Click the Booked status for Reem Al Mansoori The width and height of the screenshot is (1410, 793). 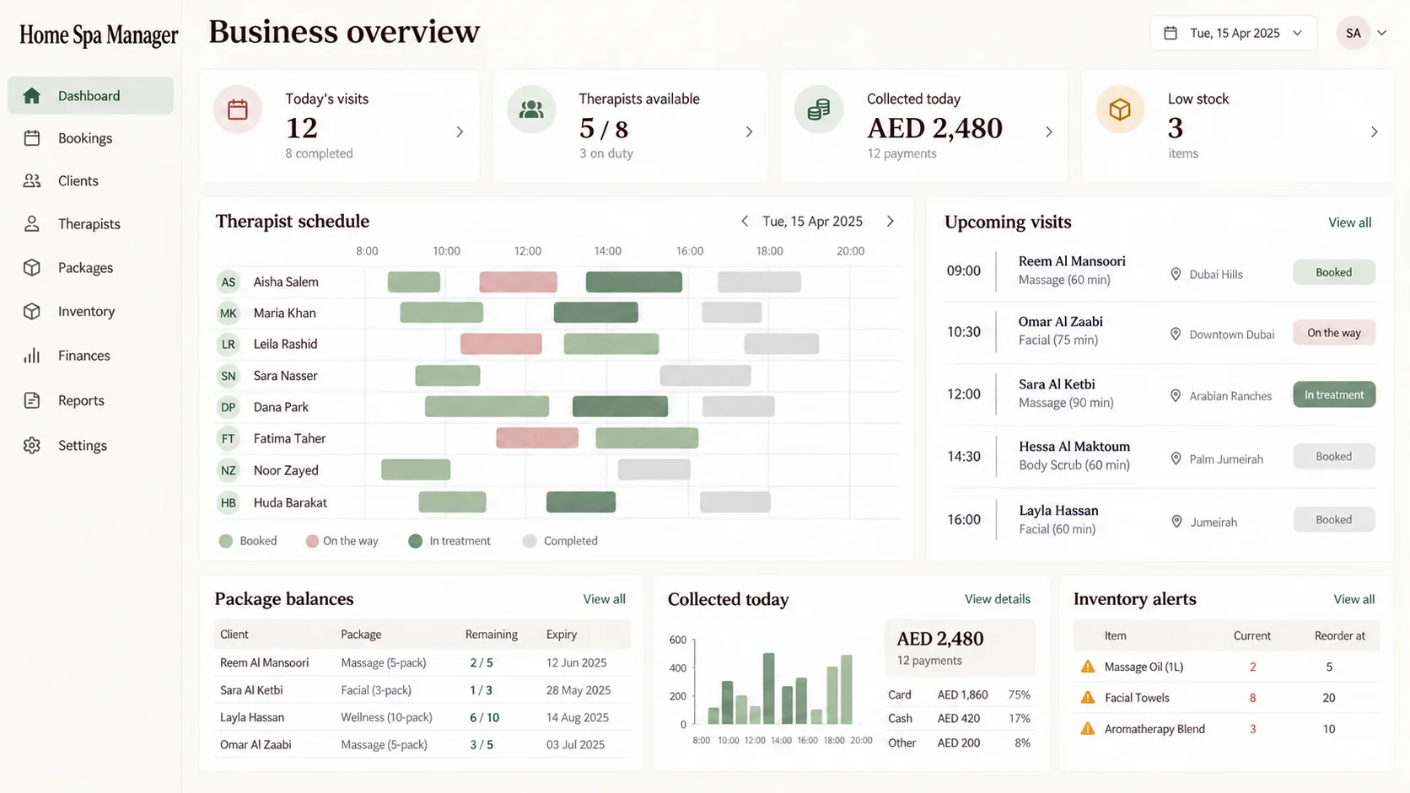(1334, 272)
